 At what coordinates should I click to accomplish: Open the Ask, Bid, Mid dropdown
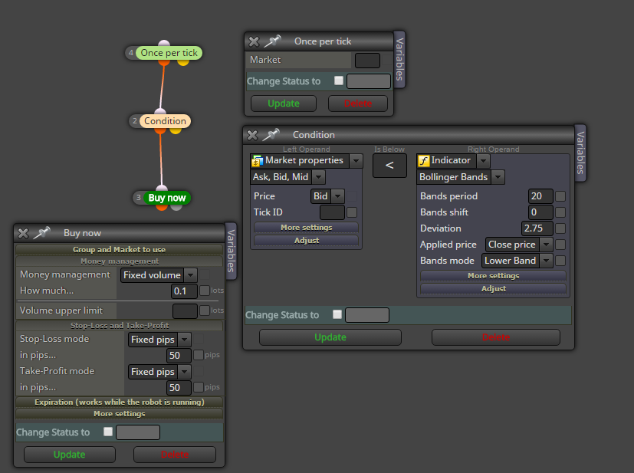pos(319,177)
